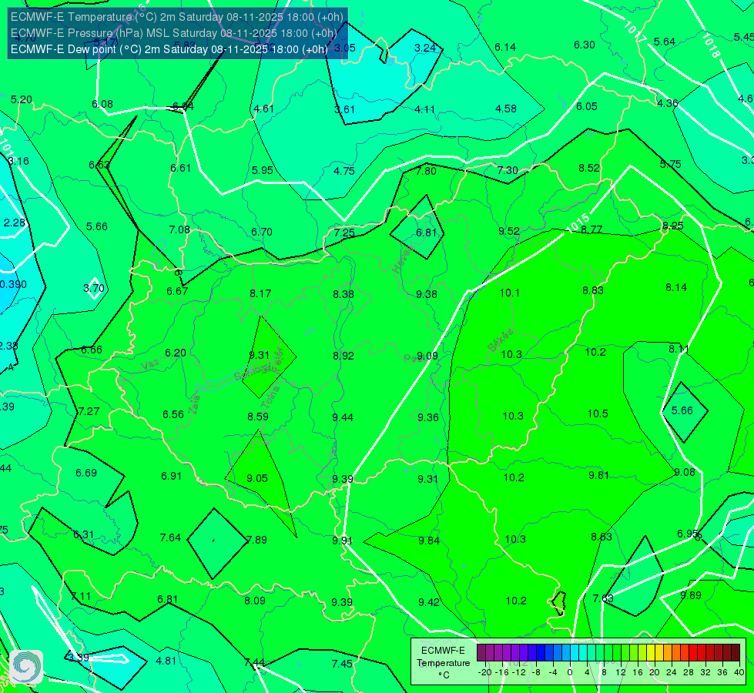
Task: Click the spiral logo icon in the corner
Action: (26, 667)
